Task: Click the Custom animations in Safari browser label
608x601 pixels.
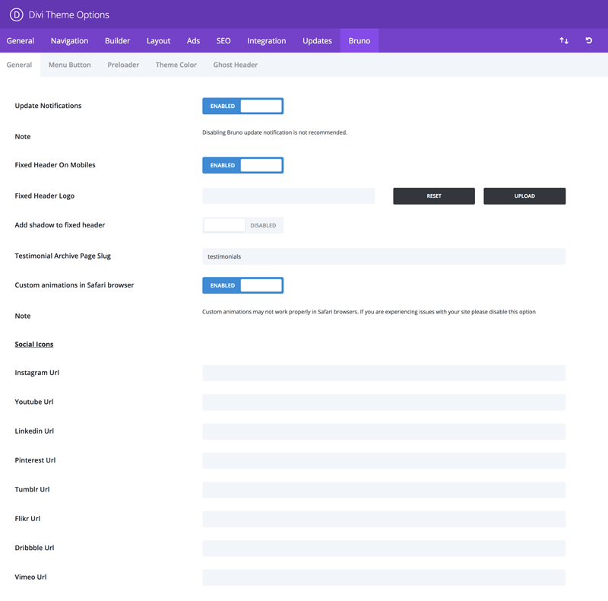Action: [74, 285]
